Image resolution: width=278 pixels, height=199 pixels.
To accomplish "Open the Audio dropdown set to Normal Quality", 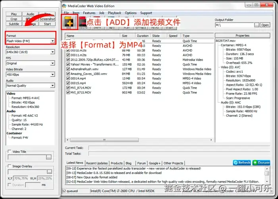I will click(x=30, y=85).
